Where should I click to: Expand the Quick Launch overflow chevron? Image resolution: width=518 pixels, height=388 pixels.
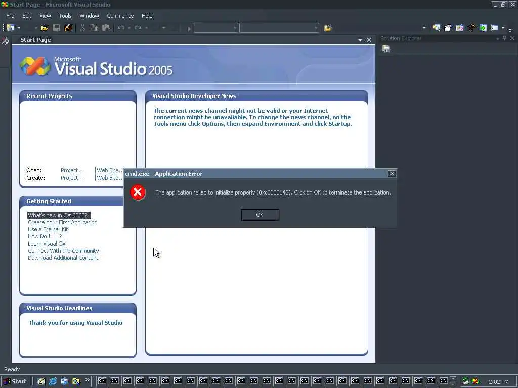click(x=87, y=380)
